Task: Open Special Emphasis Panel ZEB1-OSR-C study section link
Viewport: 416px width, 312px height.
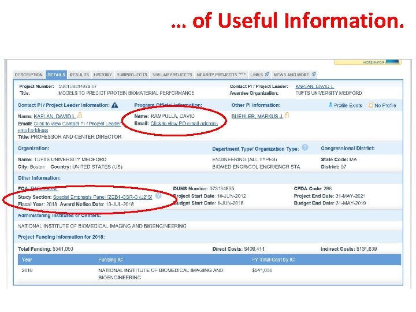Action: point(103,197)
